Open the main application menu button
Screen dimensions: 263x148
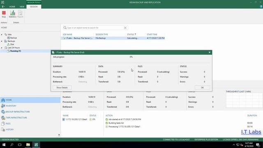pyautogui.click(x=3, y=7)
